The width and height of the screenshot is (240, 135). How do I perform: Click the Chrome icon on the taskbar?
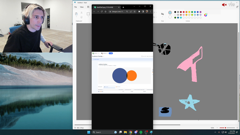[130, 132]
